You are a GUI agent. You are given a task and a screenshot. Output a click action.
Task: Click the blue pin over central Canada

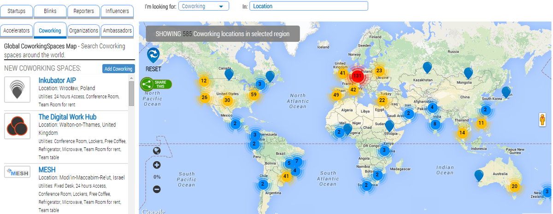coord(229,75)
